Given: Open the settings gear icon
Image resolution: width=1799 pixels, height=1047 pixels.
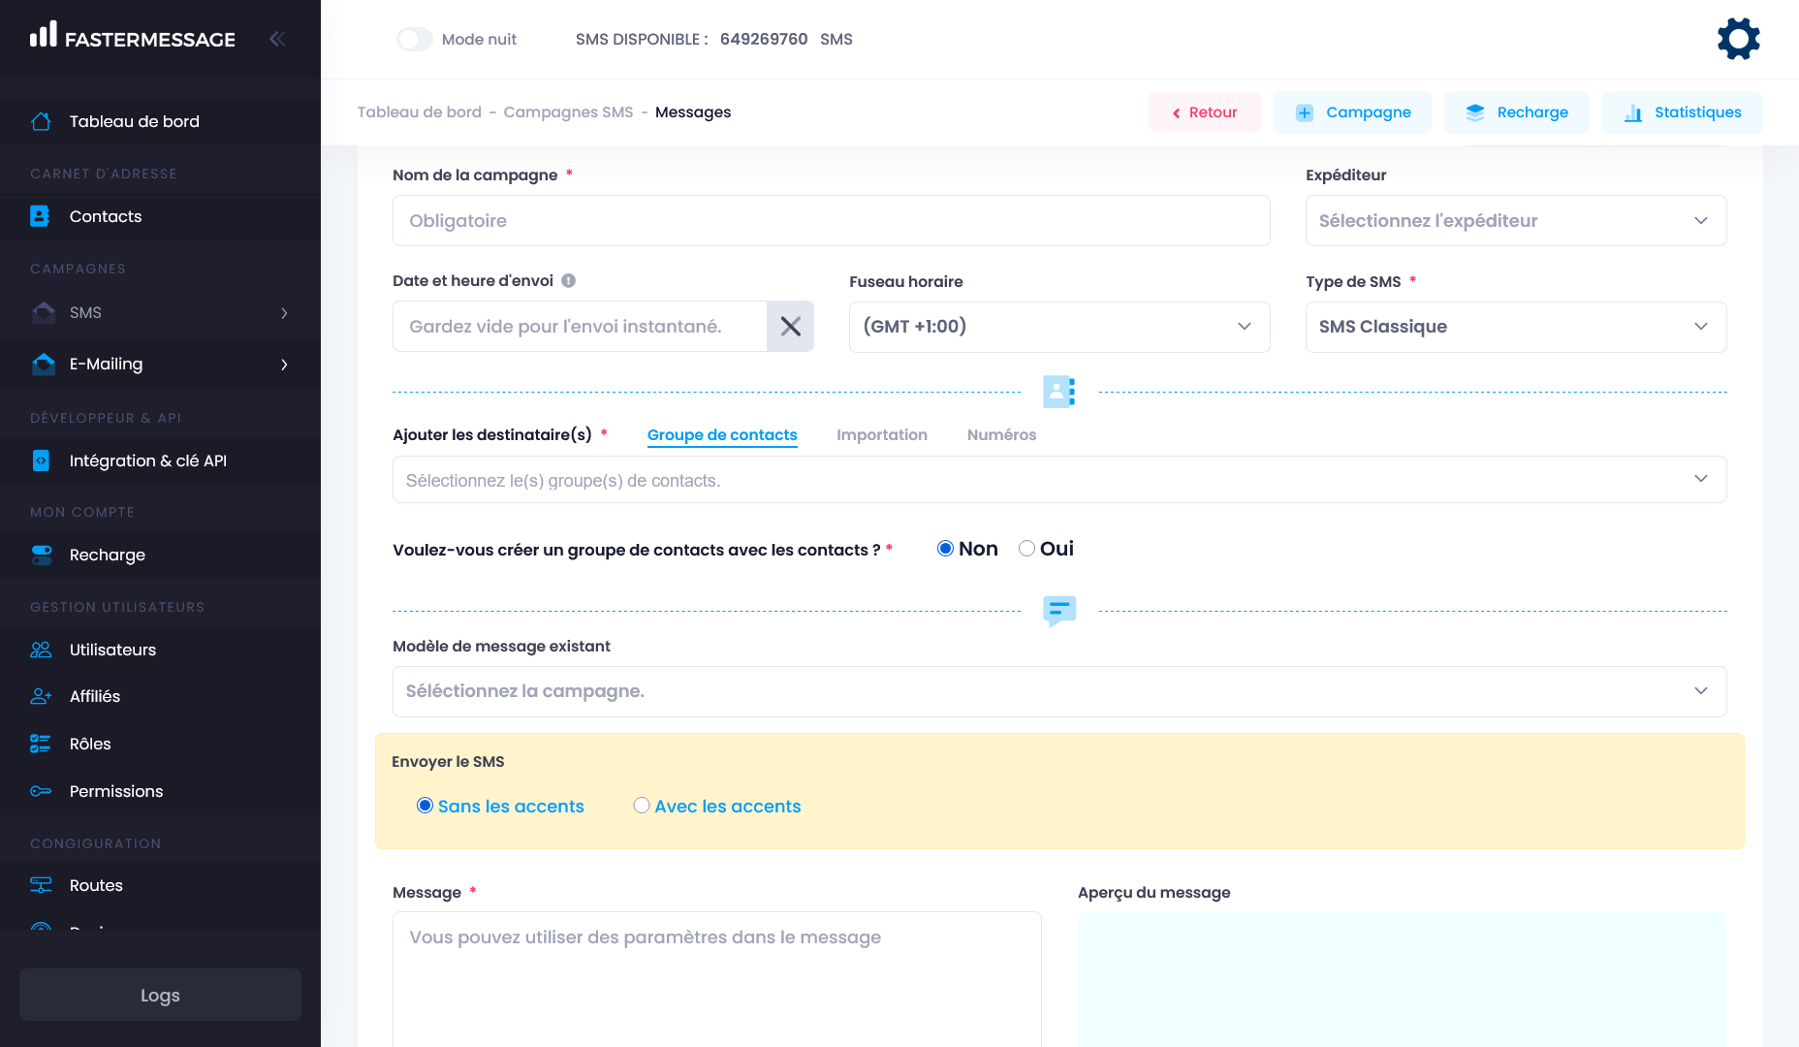Looking at the screenshot, I should (1738, 39).
